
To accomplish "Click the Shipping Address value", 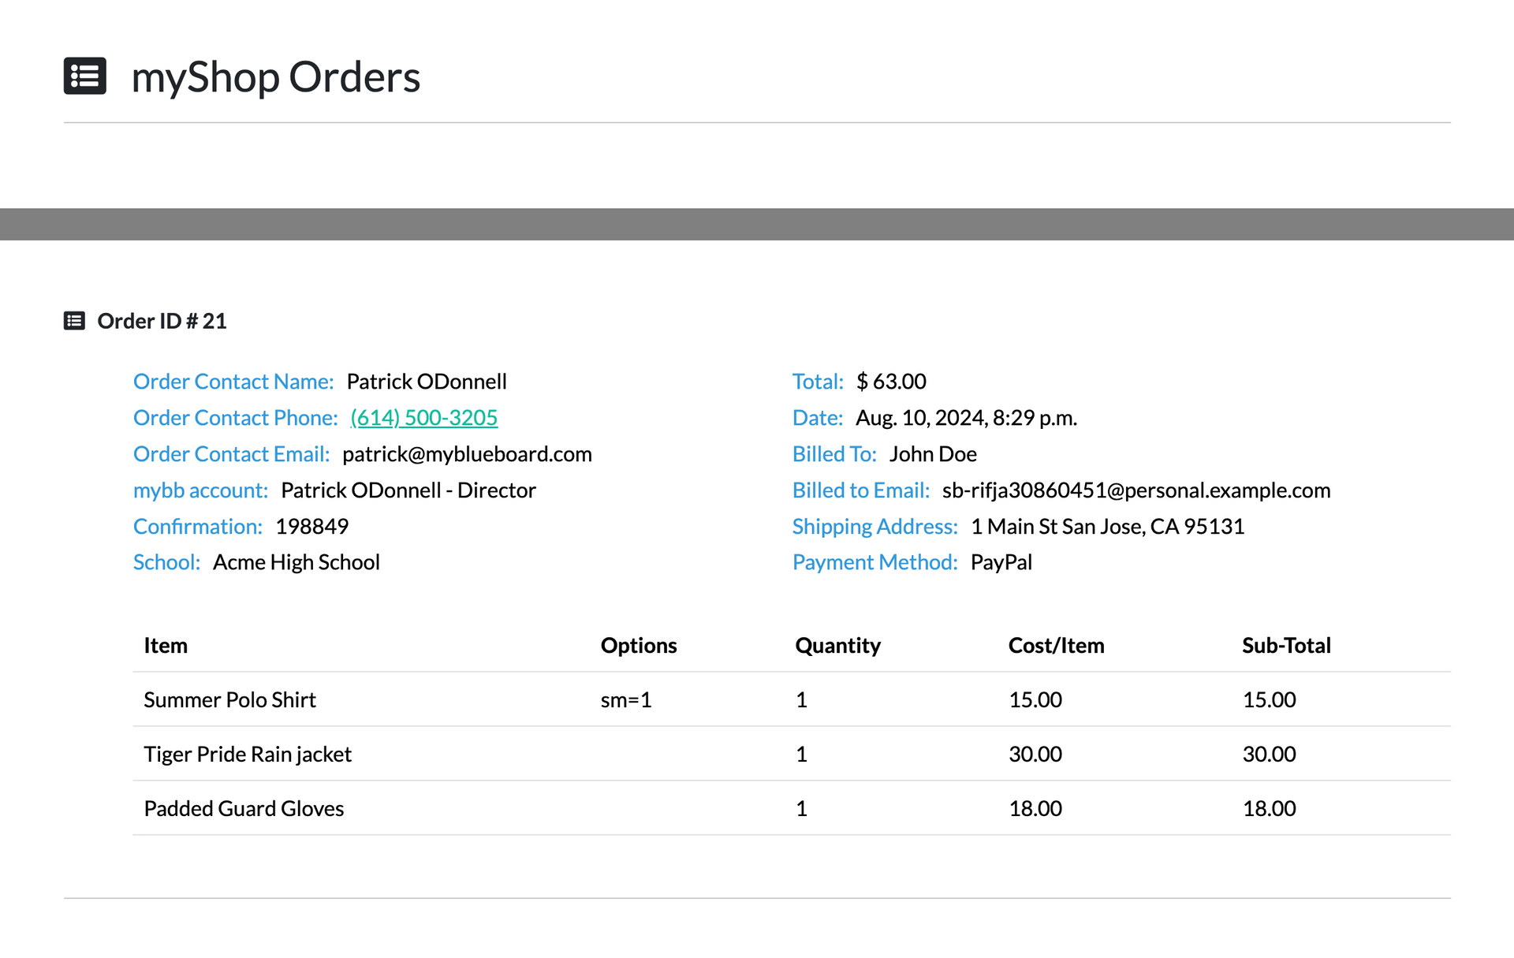I will [x=1107, y=527].
